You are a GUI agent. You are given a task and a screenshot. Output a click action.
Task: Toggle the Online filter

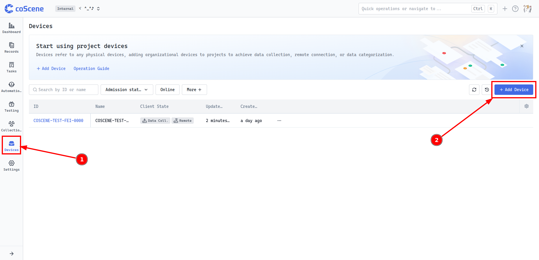[x=167, y=90]
